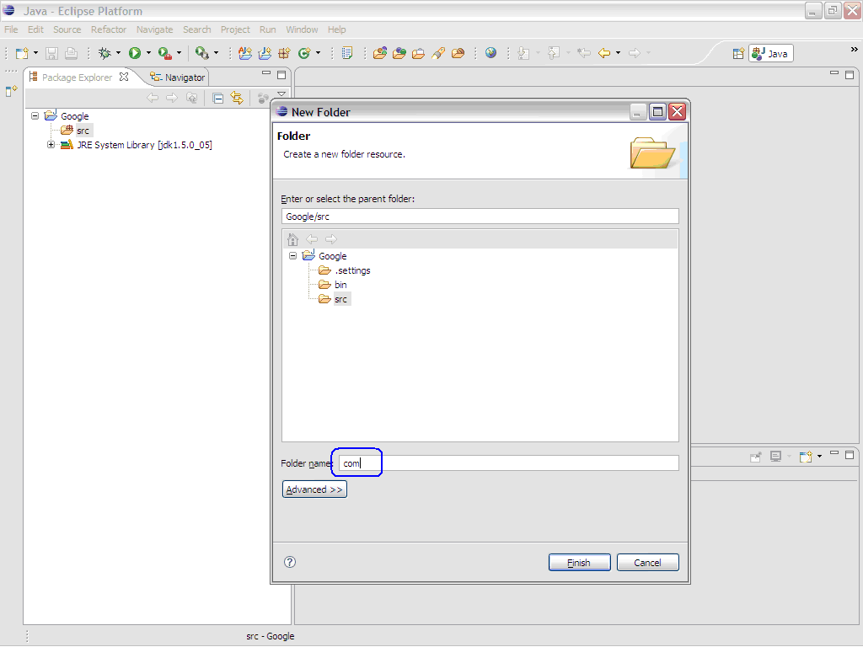
Task: Click the web browser globe icon
Action: [491, 53]
